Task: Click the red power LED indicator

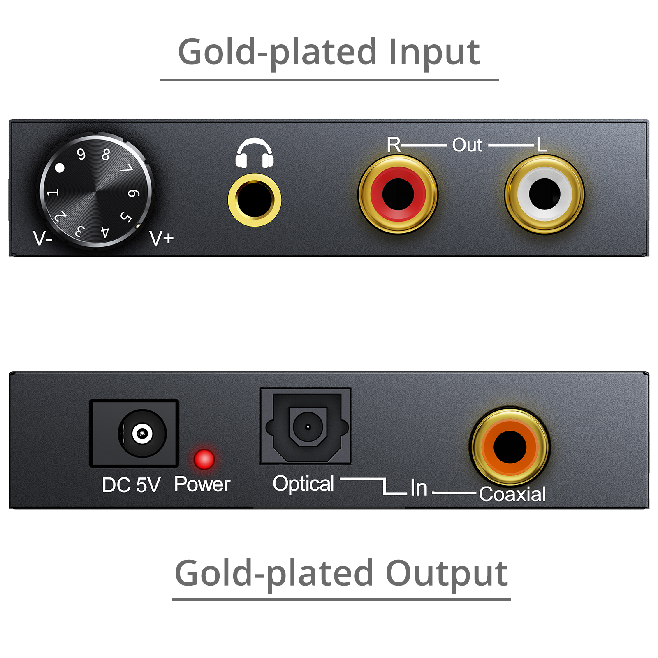Action: point(204,459)
